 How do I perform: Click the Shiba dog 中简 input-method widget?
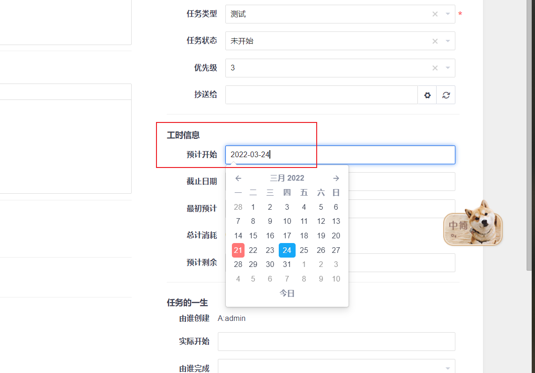tap(473, 224)
